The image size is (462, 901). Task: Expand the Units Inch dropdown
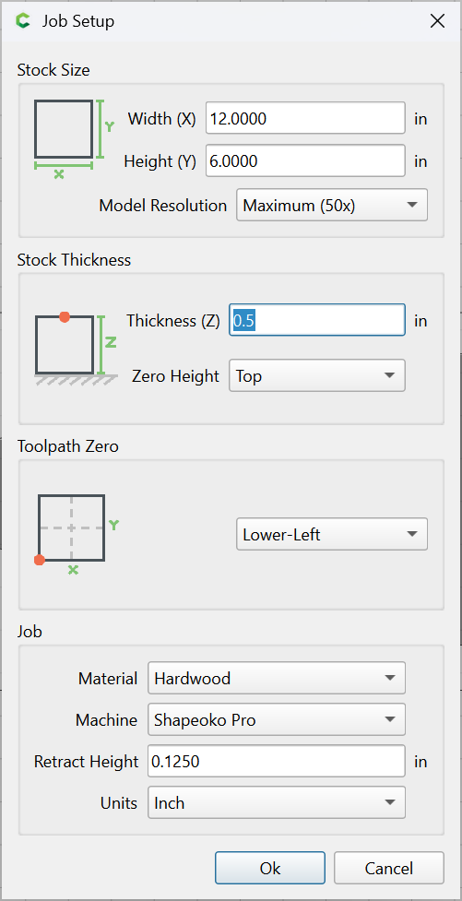coord(277,802)
